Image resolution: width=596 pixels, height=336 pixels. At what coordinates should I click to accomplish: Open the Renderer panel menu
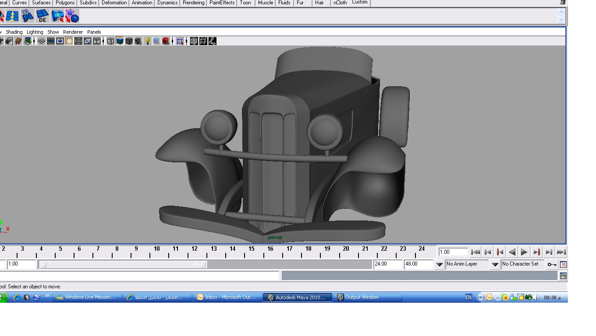73,32
